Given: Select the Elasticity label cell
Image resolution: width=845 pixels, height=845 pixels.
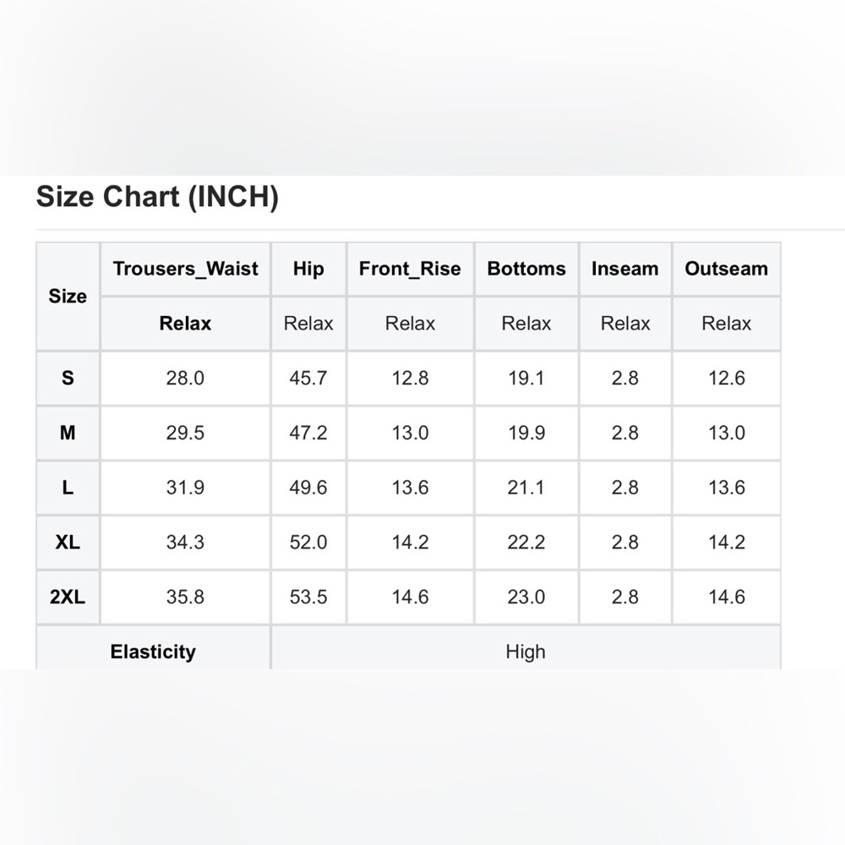Looking at the screenshot, I should pos(153,648).
